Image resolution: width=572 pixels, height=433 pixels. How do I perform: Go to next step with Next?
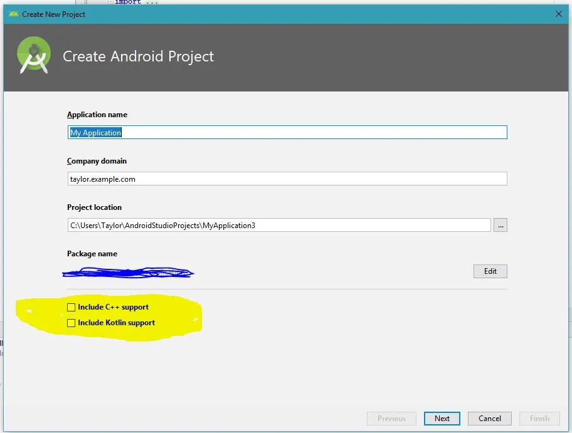tap(442, 419)
